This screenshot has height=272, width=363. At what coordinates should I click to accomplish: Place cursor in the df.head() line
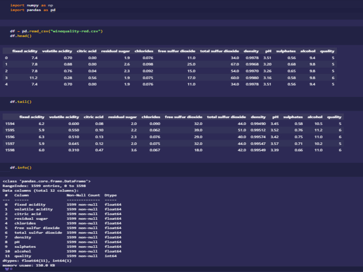click(x=21, y=36)
